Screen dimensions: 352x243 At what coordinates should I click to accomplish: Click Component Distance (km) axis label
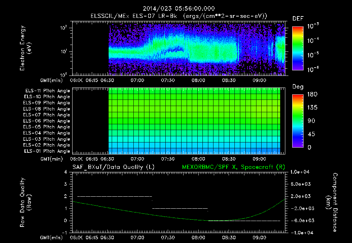tap(332, 202)
